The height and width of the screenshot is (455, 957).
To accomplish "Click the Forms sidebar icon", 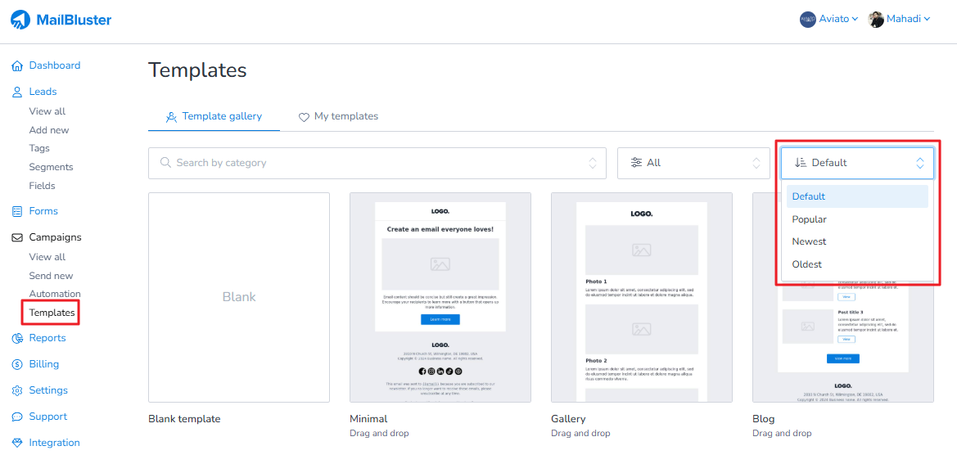I will coord(17,211).
